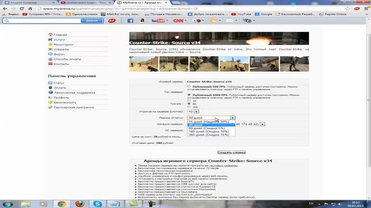Open the Способы оплаты link
Image resolution: width=371 pixels, height=208 pixels.
point(67,59)
